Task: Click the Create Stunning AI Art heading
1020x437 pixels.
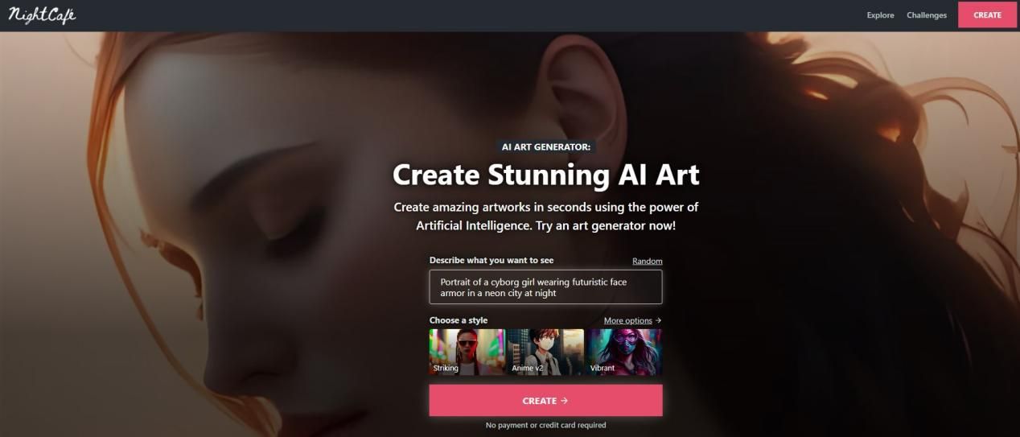Action: 546,175
